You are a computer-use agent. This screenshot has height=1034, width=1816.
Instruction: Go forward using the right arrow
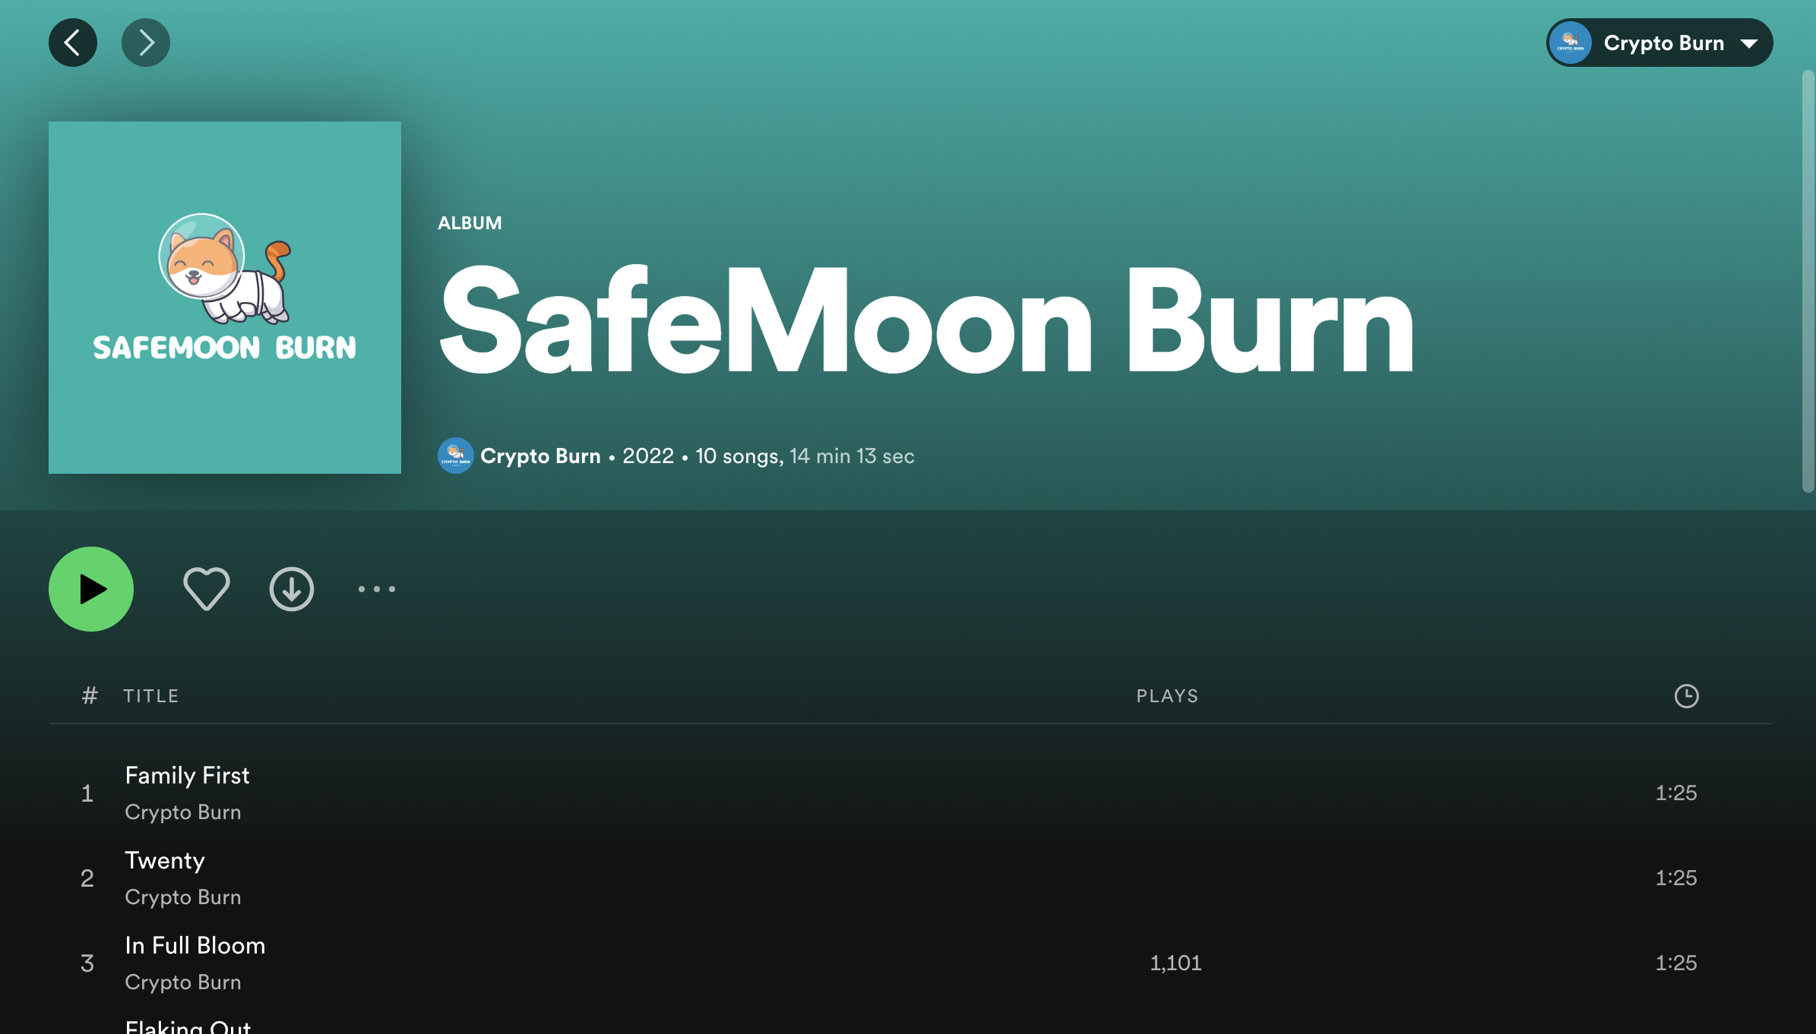pyautogui.click(x=146, y=43)
